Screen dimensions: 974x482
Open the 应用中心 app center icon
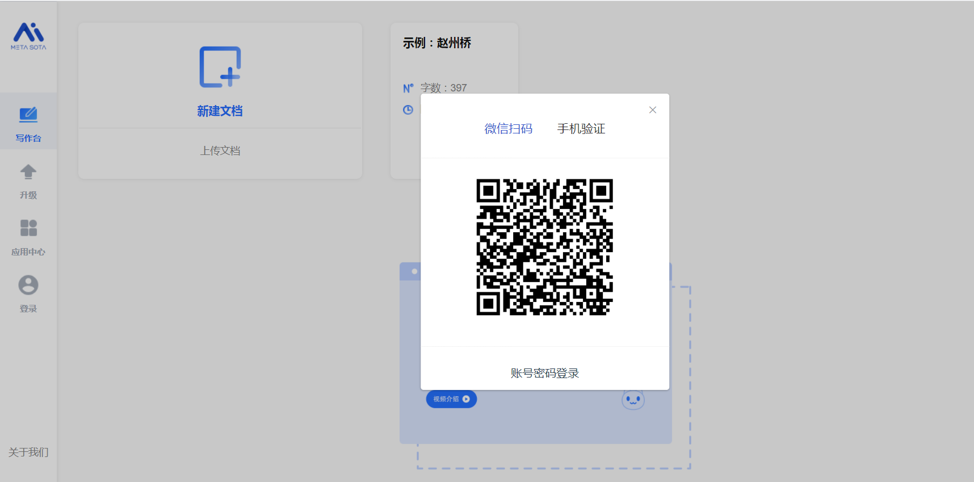click(28, 228)
